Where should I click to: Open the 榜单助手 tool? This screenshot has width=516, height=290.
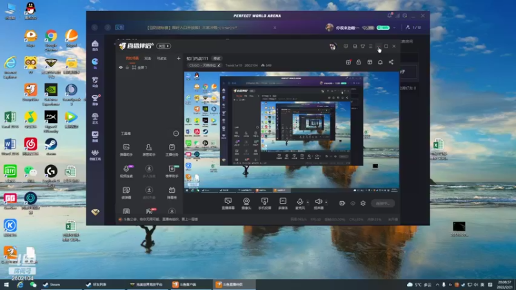[x=172, y=171]
